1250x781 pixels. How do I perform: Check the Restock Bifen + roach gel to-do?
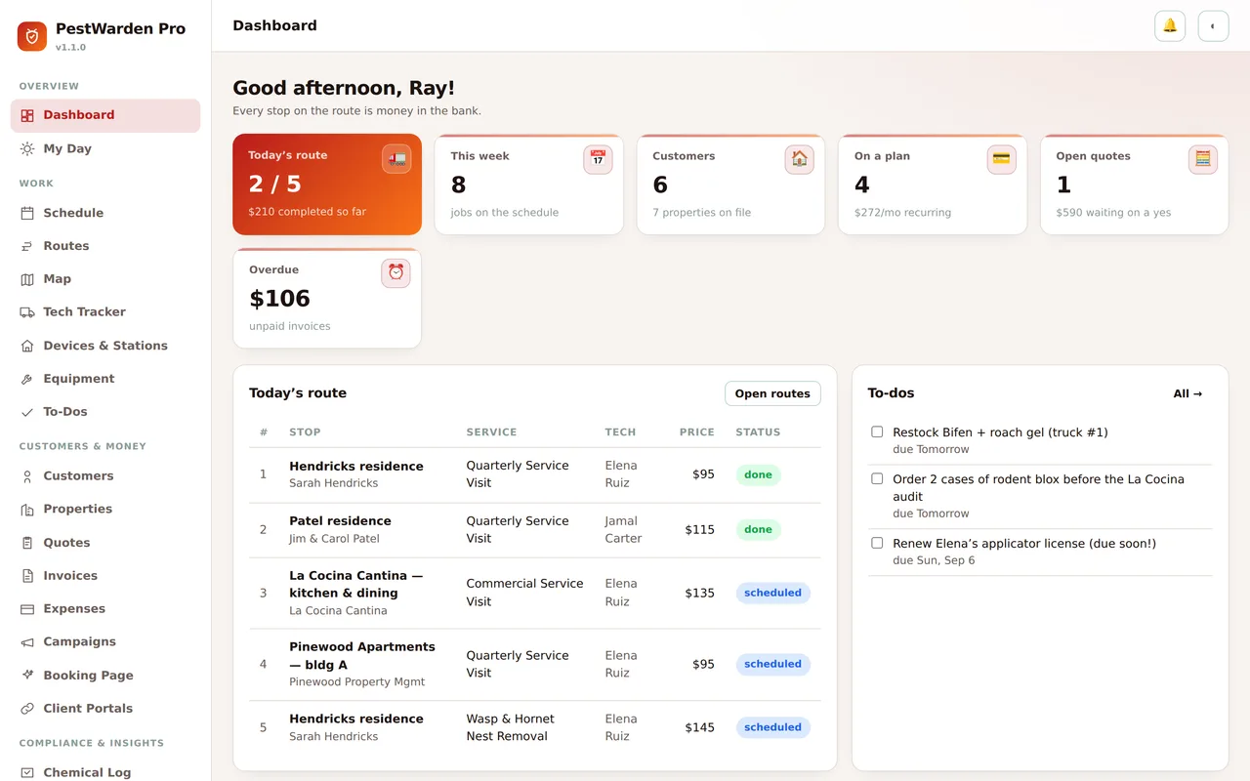877,432
